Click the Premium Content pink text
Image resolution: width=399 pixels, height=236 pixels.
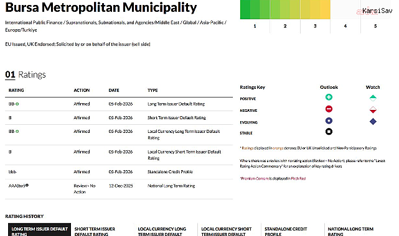pyautogui.click(x=255, y=179)
